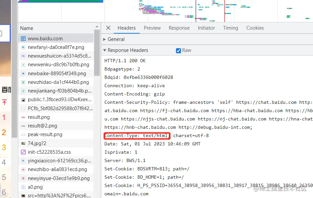The image size is (313, 198).
Task: Click the Date: Sat, 01 Jul 2023 header
Action: click(x=152, y=144)
